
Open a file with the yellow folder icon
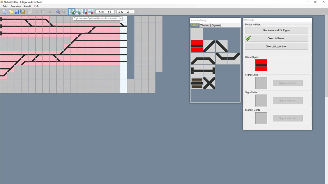pyautogui.click(x=11, y=12)
